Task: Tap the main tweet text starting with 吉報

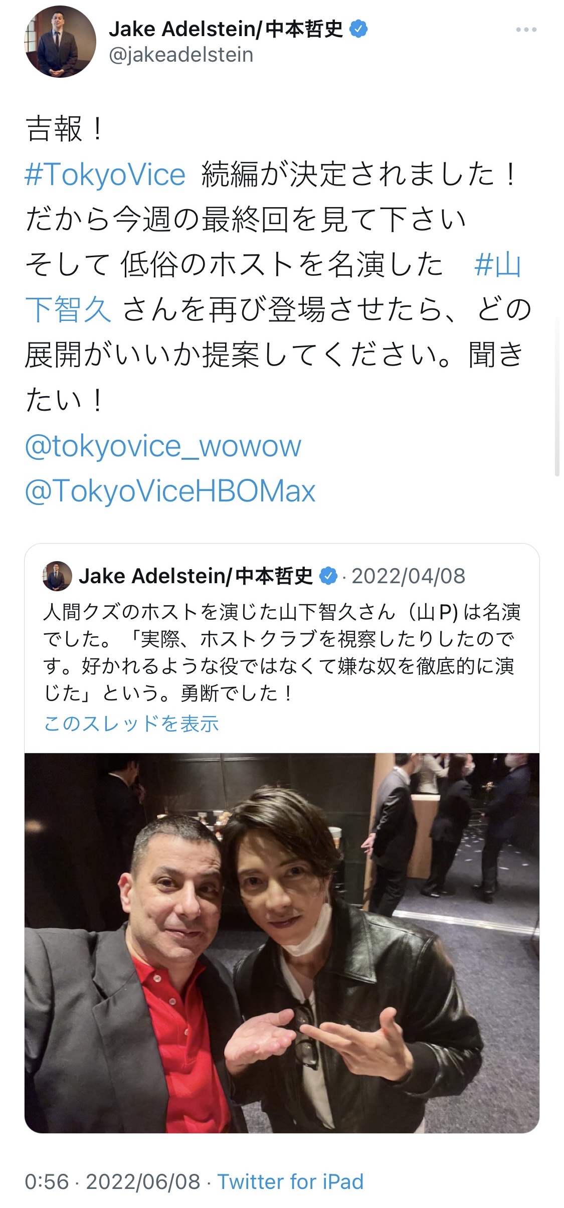Action: [x=279, y=265]
